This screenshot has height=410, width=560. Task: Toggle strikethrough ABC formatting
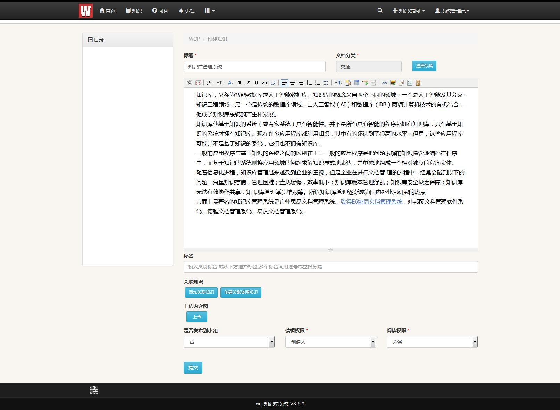pyautogui.click(x=265, y=83)
